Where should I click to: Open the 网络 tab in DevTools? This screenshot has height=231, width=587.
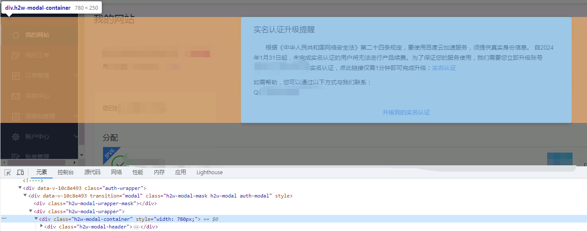tap(116, 173)
